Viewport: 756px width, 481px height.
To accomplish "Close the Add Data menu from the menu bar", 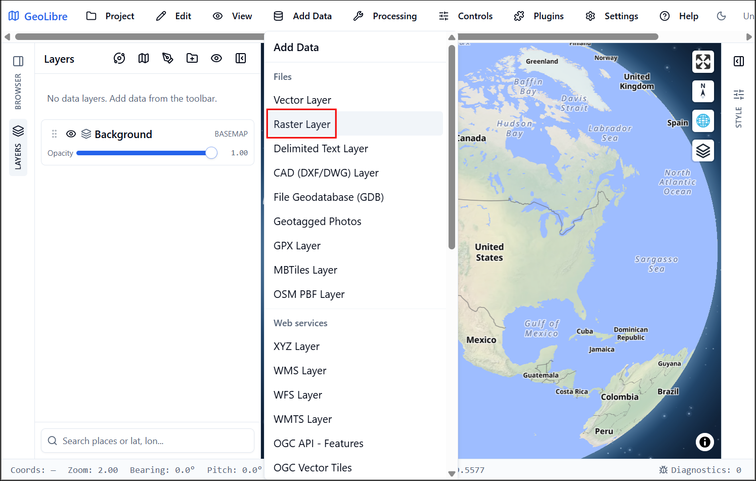I will coord(303,16).
